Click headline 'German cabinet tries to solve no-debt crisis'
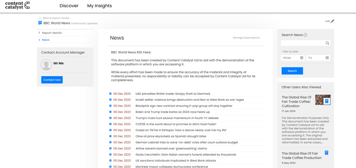This screenshot has height=168, width=356. pos(187,142)
